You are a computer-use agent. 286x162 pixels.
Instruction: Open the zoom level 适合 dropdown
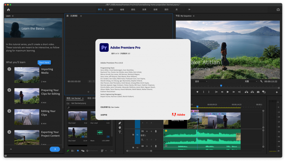point(201,81)
